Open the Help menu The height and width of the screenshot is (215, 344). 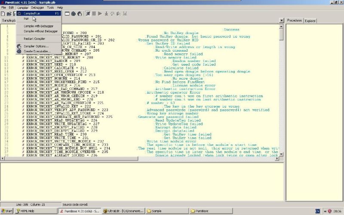click(x=60, y=7)
